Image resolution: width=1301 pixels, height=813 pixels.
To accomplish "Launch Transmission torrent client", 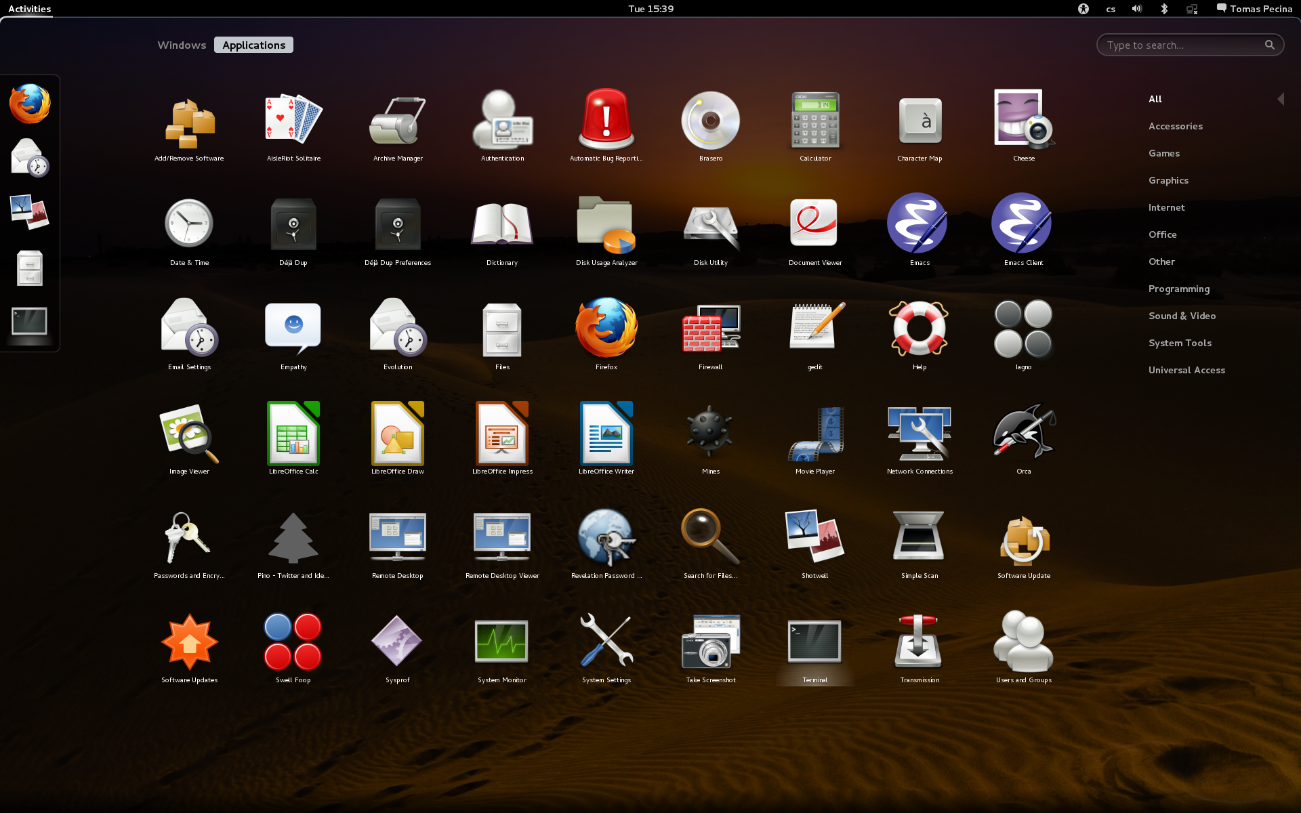I will coord(920,648).
